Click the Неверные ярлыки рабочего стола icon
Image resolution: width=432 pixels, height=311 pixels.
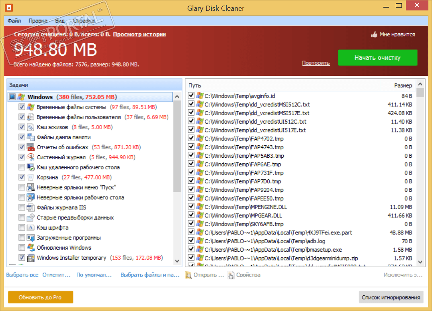31,197
